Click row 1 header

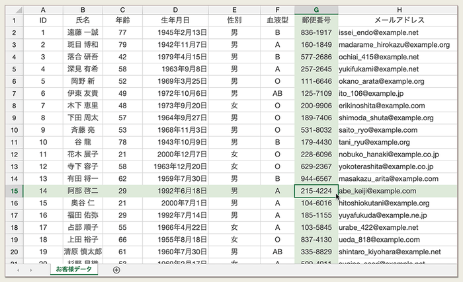14,20
